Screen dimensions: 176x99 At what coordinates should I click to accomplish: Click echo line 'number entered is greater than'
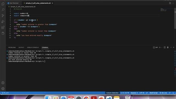point(37,24)
